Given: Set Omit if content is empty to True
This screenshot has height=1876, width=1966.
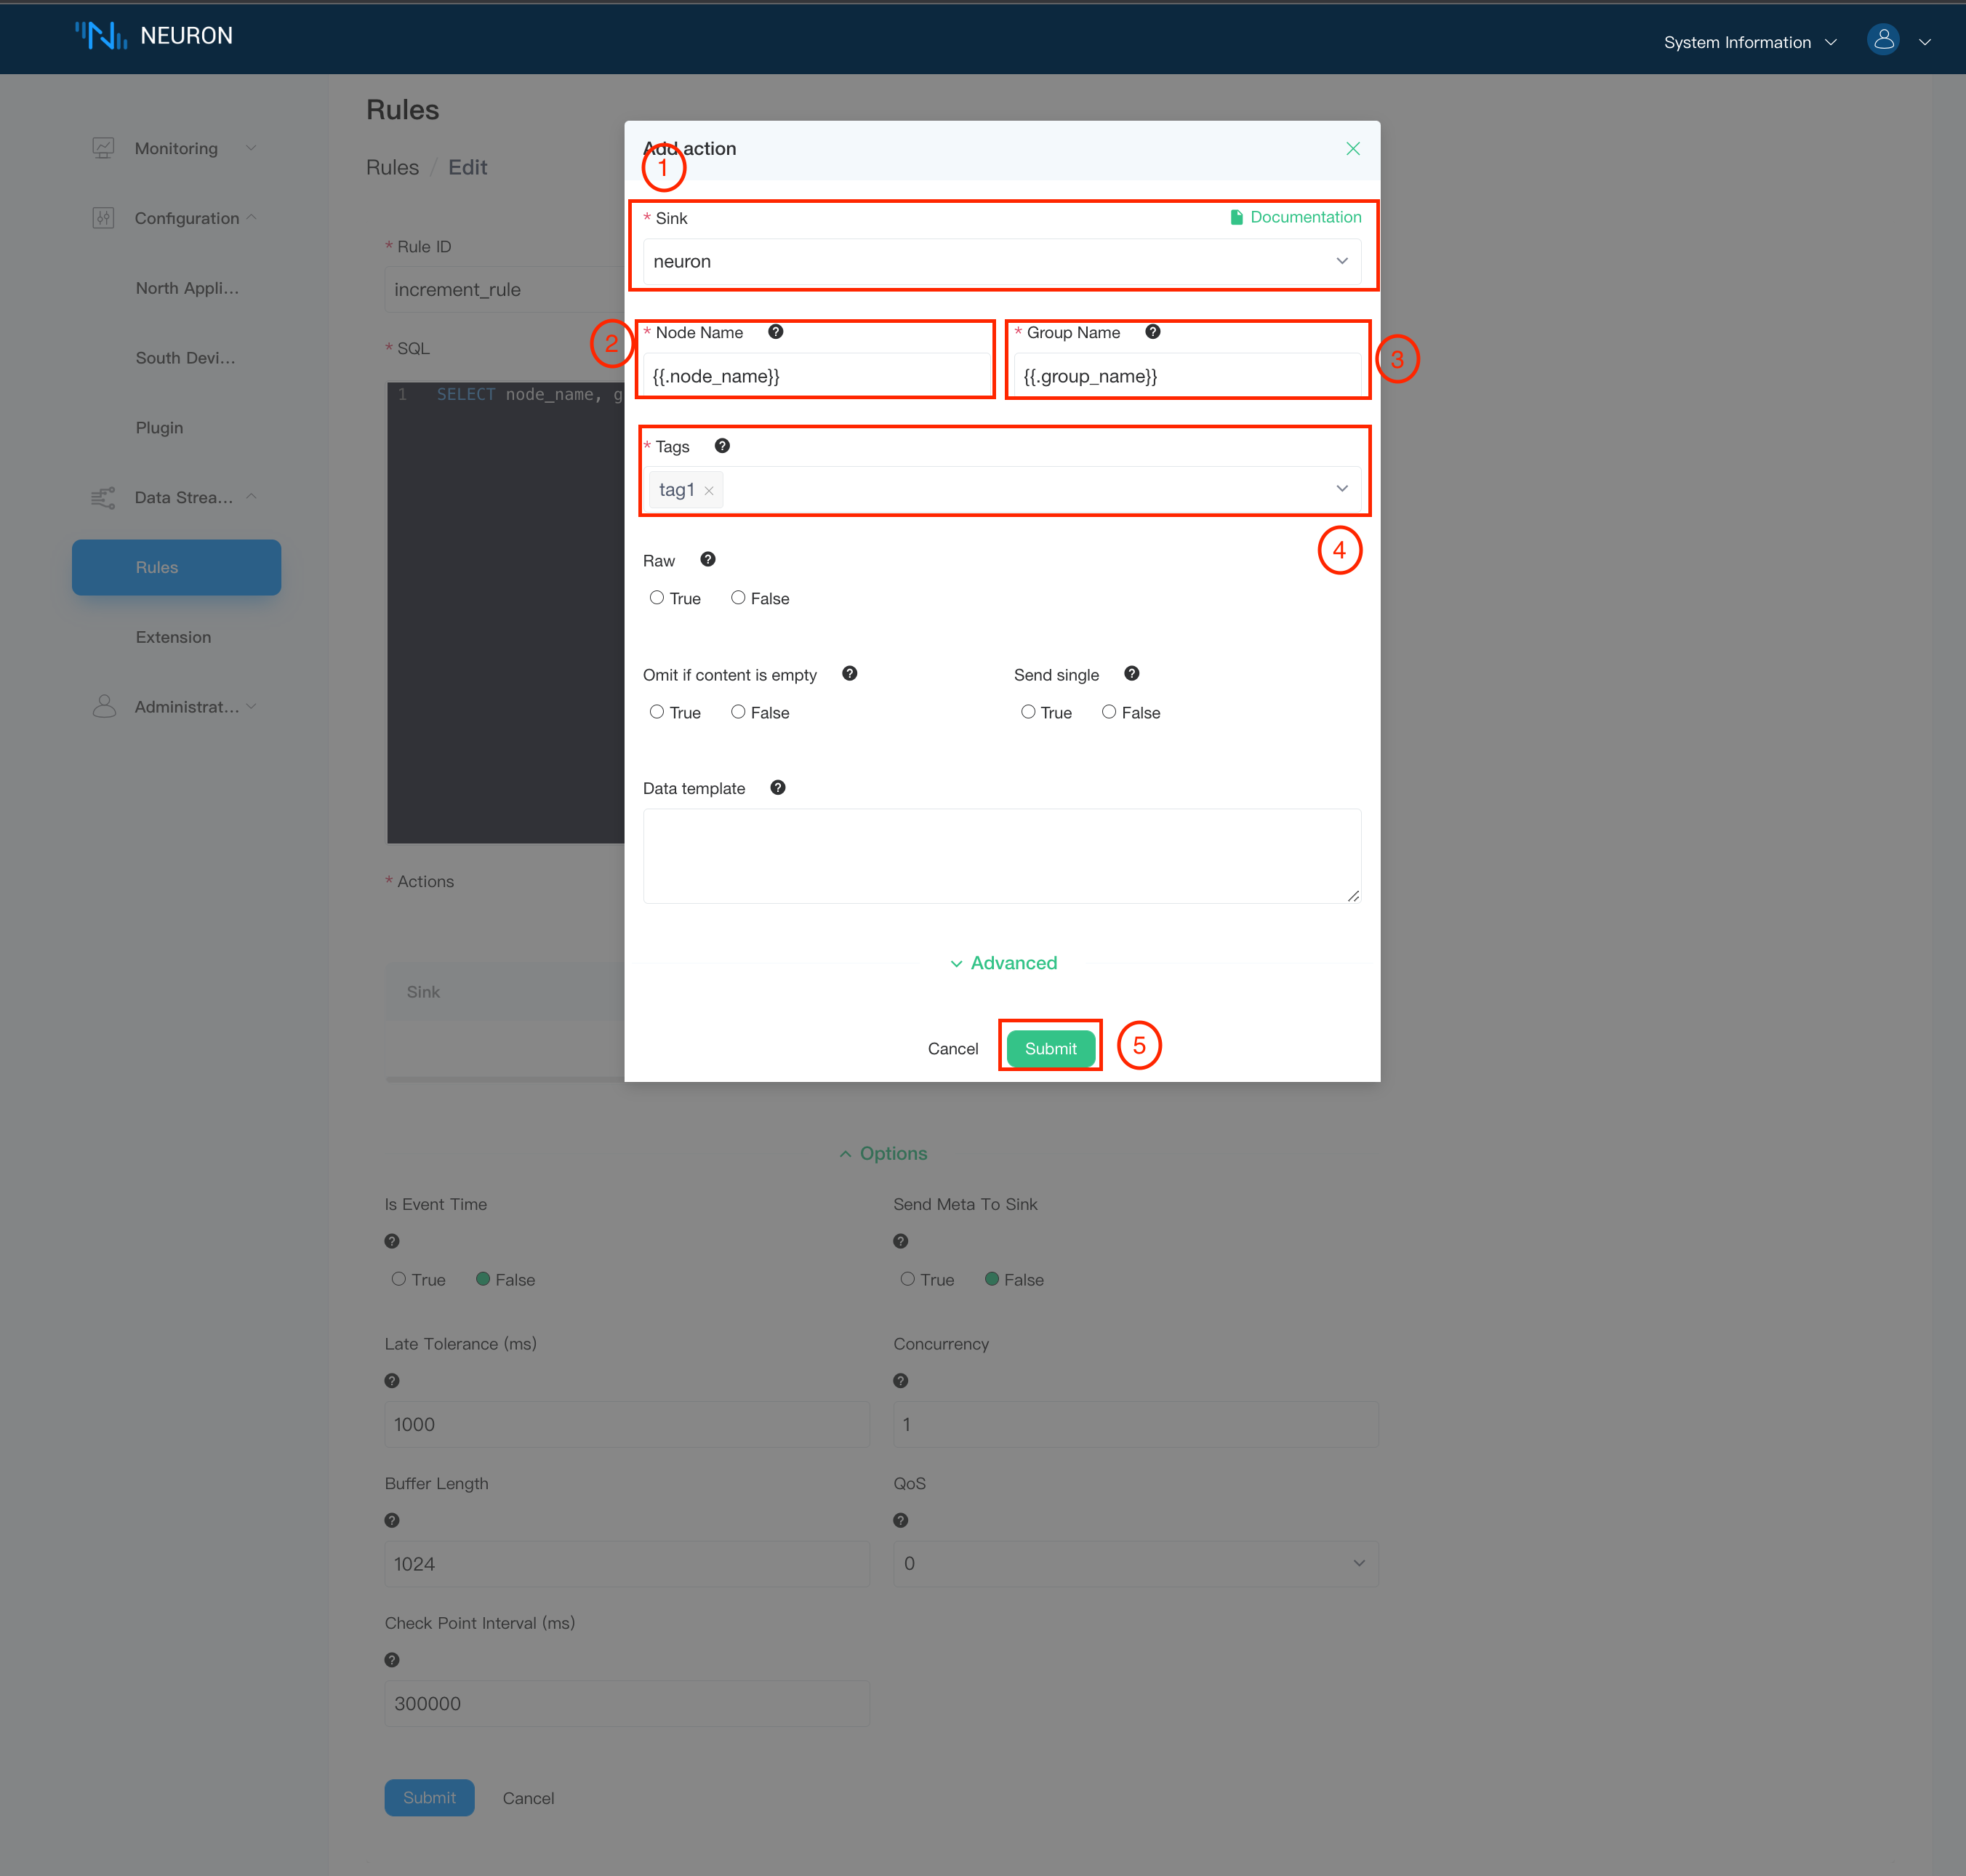Looking at the screenshot, I should [657, 712].
